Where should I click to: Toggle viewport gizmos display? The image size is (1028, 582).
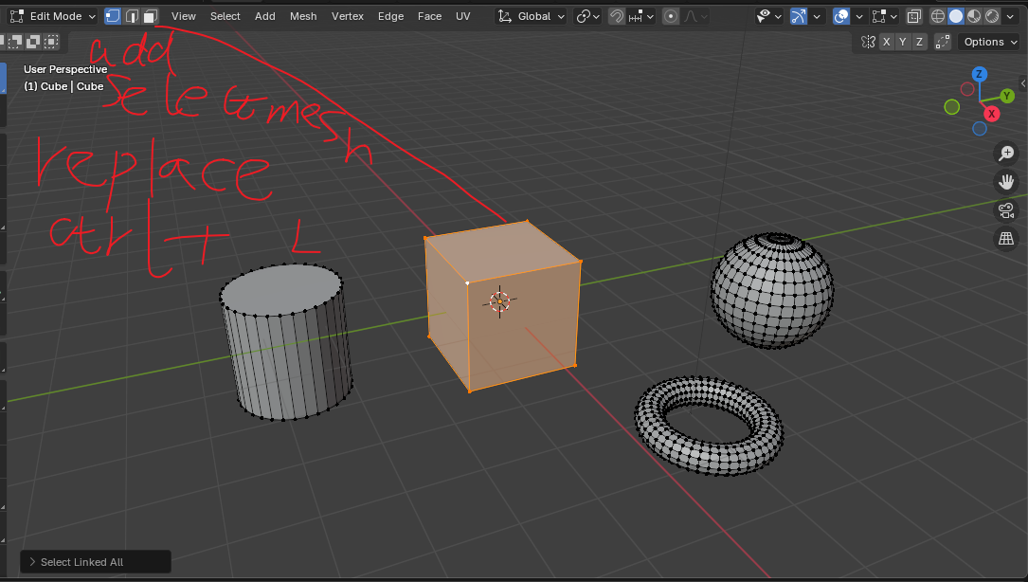(x=799, y=16)
